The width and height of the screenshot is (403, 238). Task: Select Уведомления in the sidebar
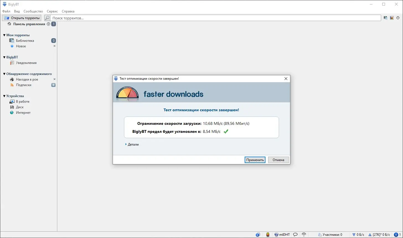[x=26, y=63]
